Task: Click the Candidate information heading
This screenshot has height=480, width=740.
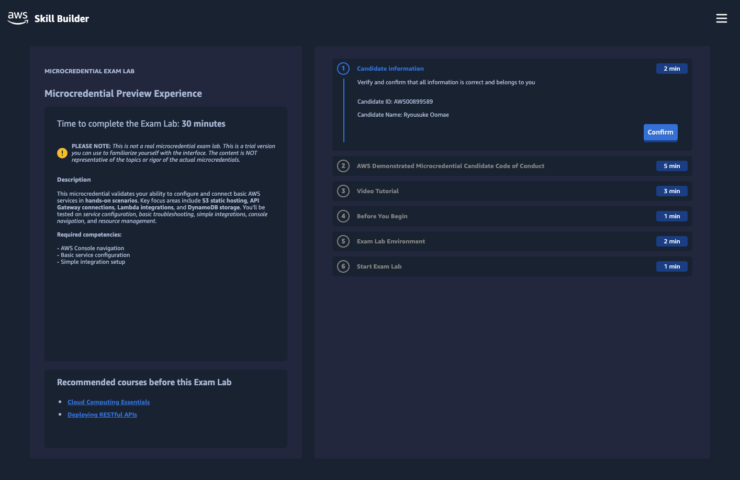Action: click(390, 69)
